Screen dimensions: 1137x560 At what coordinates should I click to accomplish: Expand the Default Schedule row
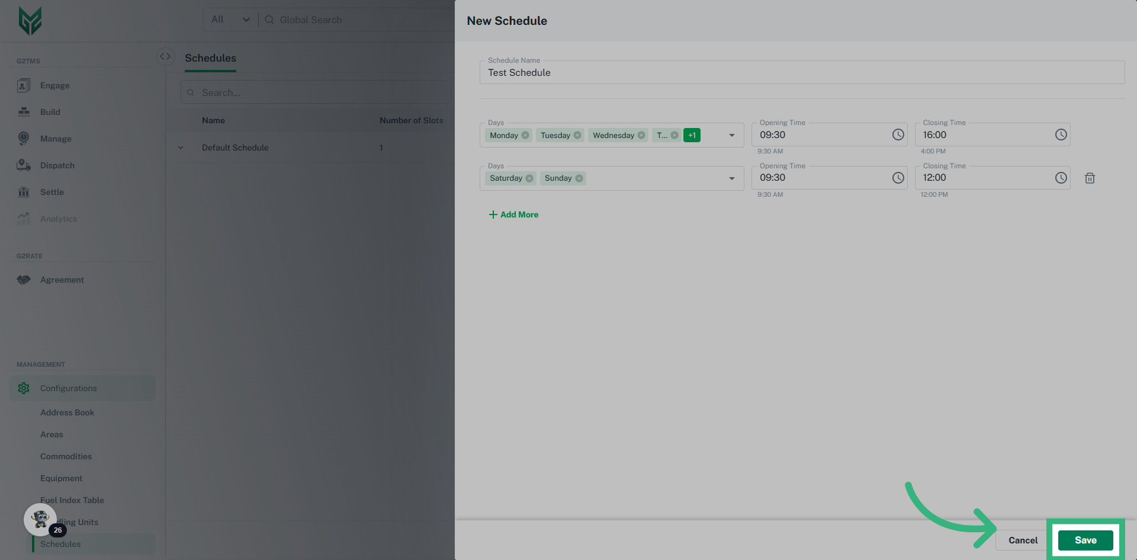point(181,148)
